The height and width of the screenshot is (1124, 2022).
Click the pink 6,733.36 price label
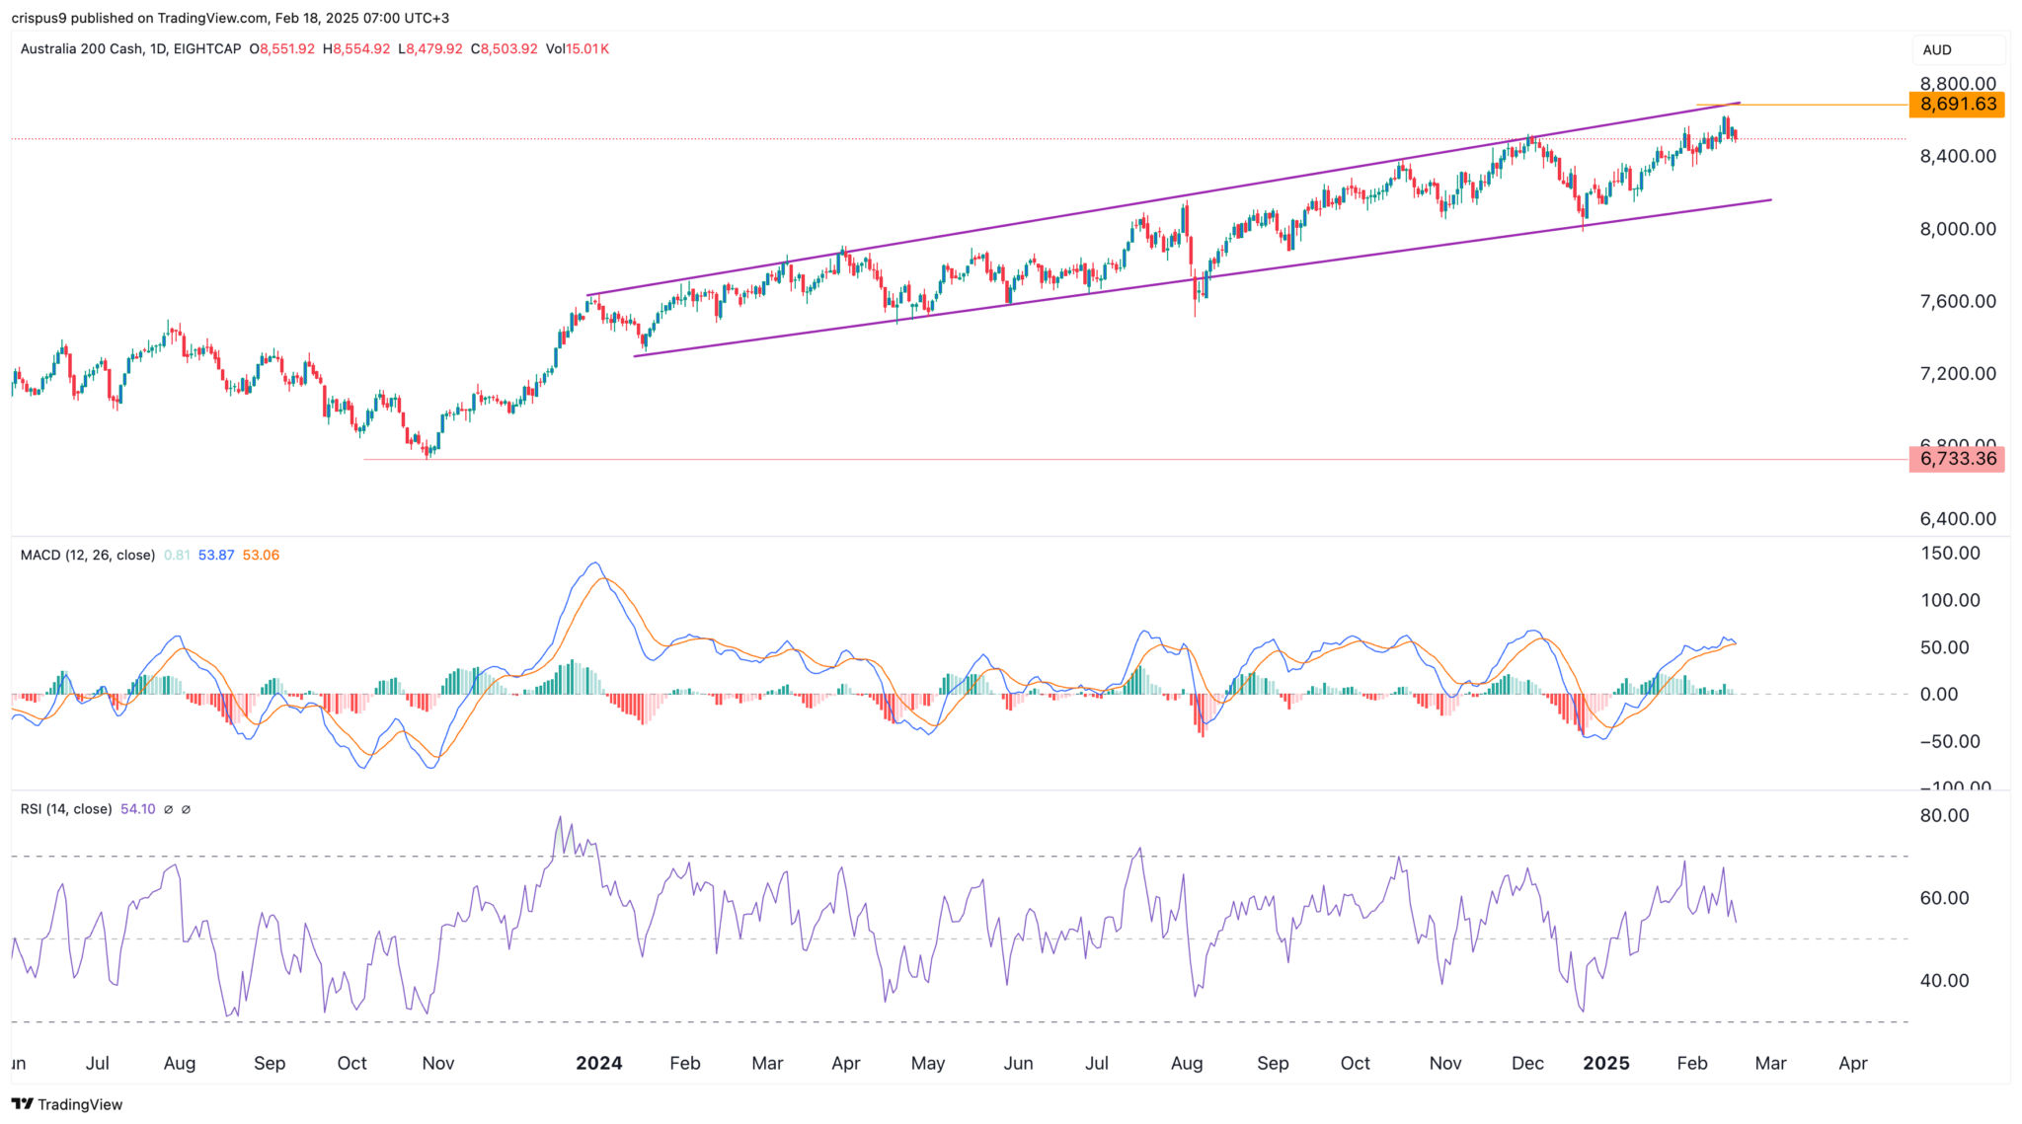tap(1957, 459)
